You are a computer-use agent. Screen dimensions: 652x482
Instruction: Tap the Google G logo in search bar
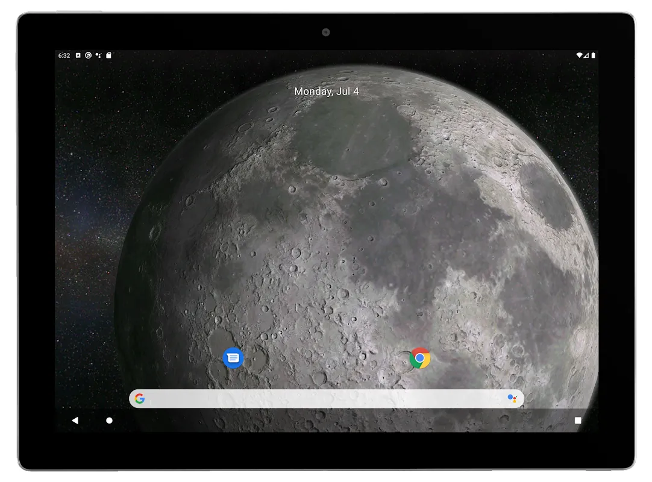pyautogui.click(x=140, y=398)
